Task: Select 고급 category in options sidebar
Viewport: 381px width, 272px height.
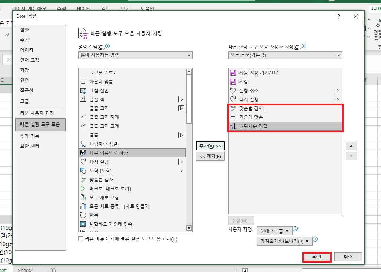Action: (x=24, y=101)
